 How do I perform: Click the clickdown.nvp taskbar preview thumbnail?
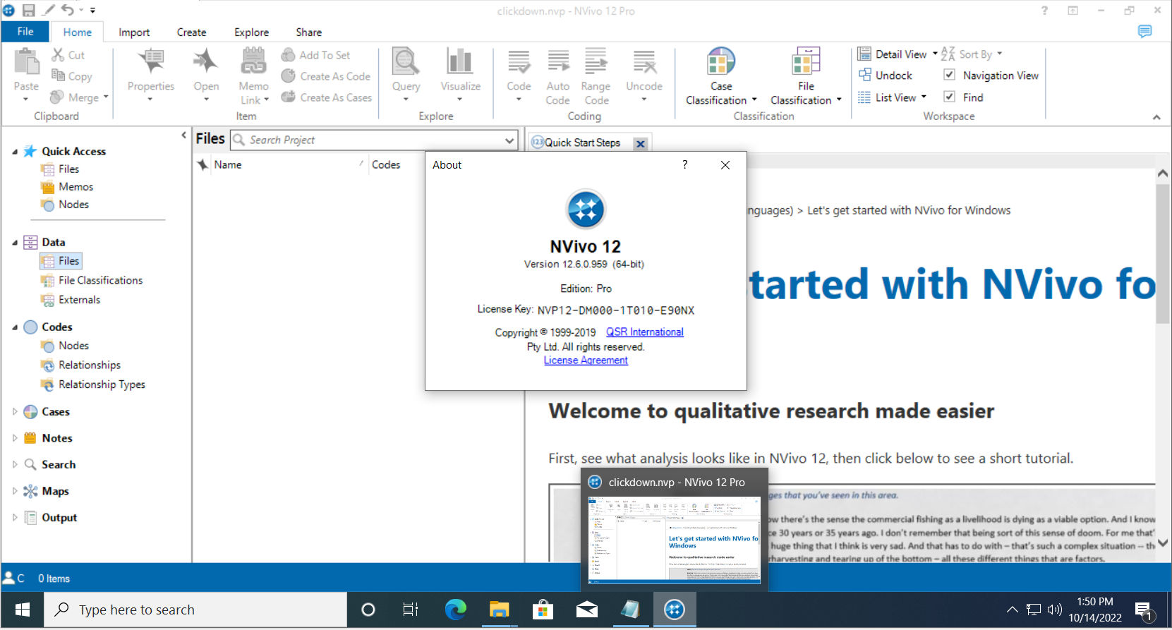tap(675, 540)
